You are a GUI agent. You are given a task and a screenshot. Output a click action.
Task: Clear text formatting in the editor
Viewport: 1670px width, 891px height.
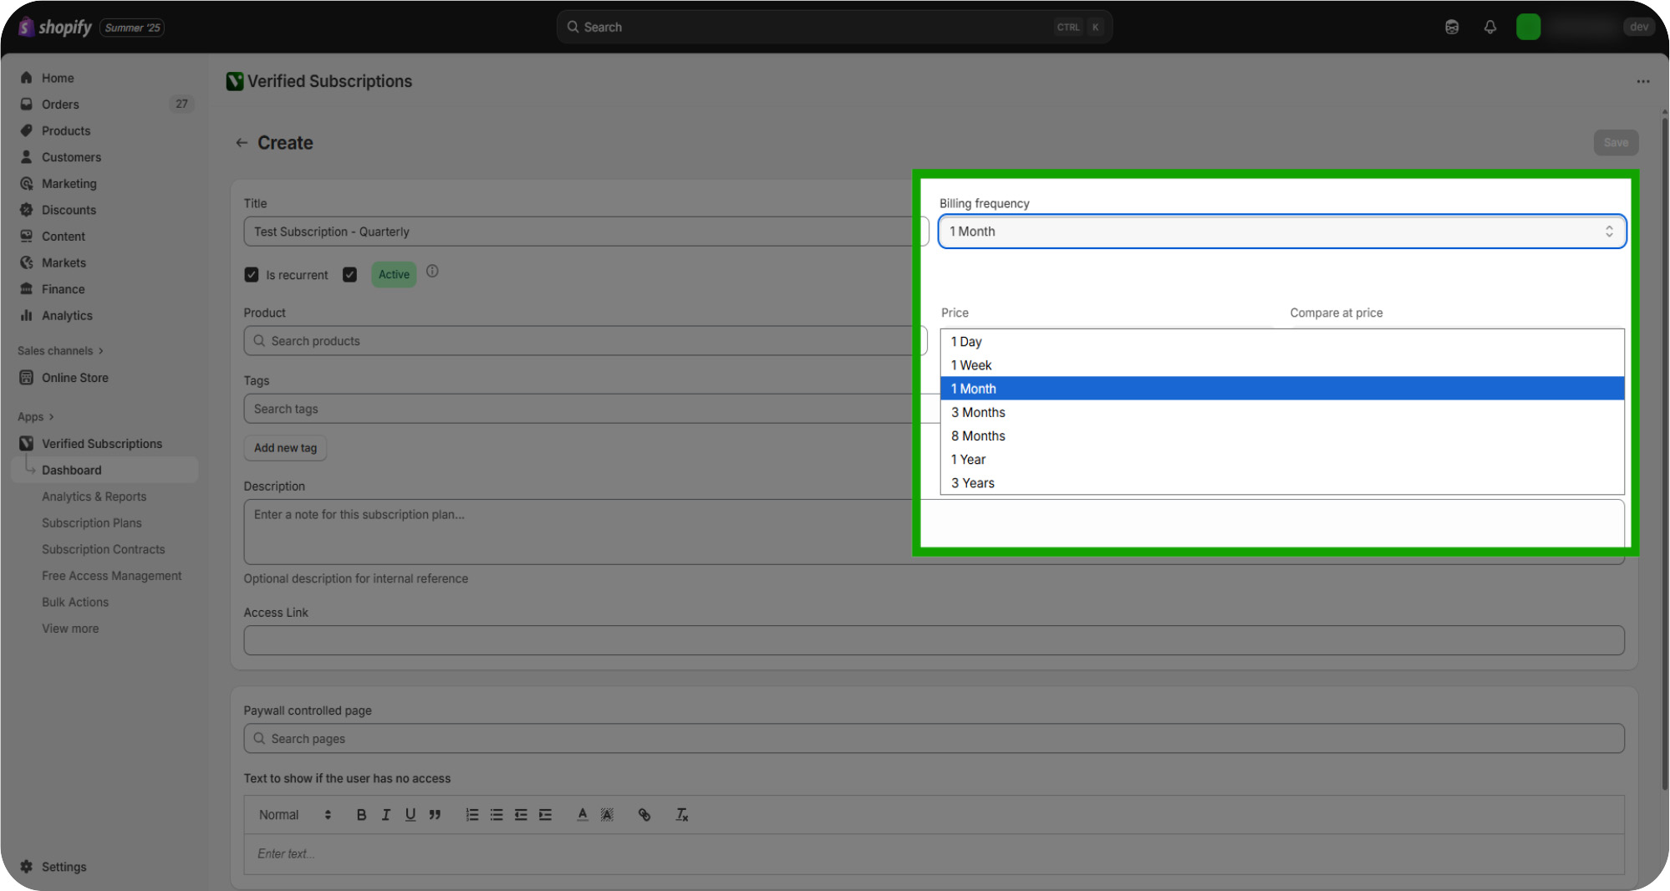[682, 815]
